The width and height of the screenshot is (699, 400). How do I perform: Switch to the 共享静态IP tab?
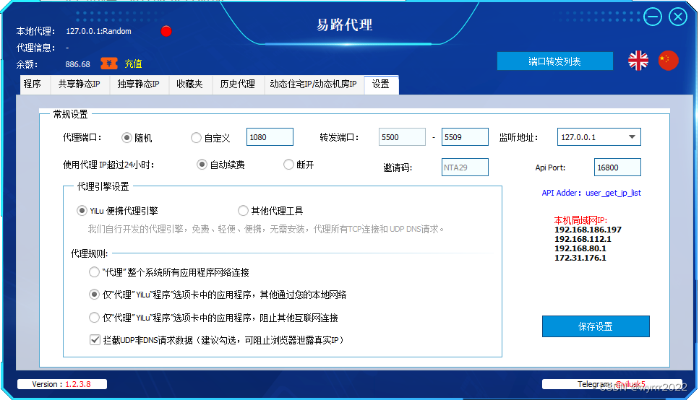[x=79, y=84]
